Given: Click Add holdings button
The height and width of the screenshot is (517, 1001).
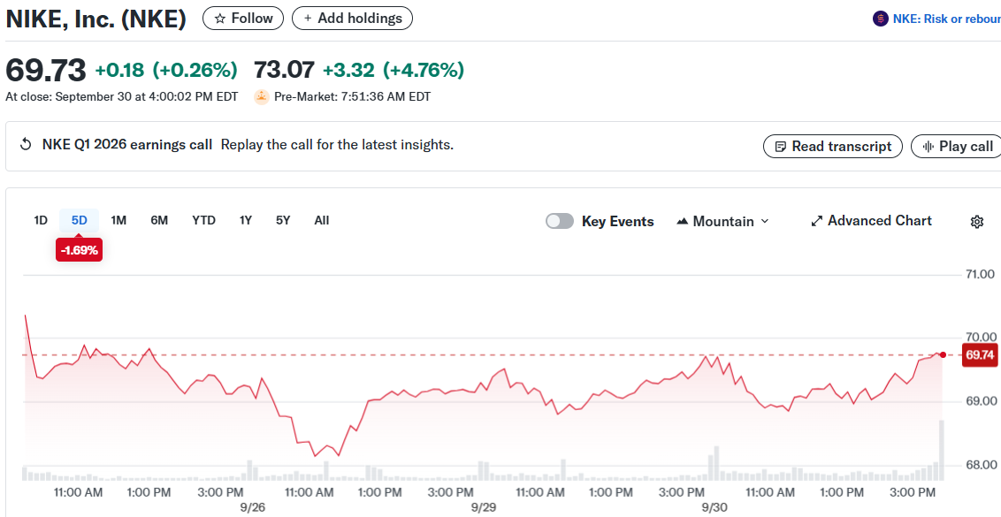Looking at the screenshot, I should point(352,18).
